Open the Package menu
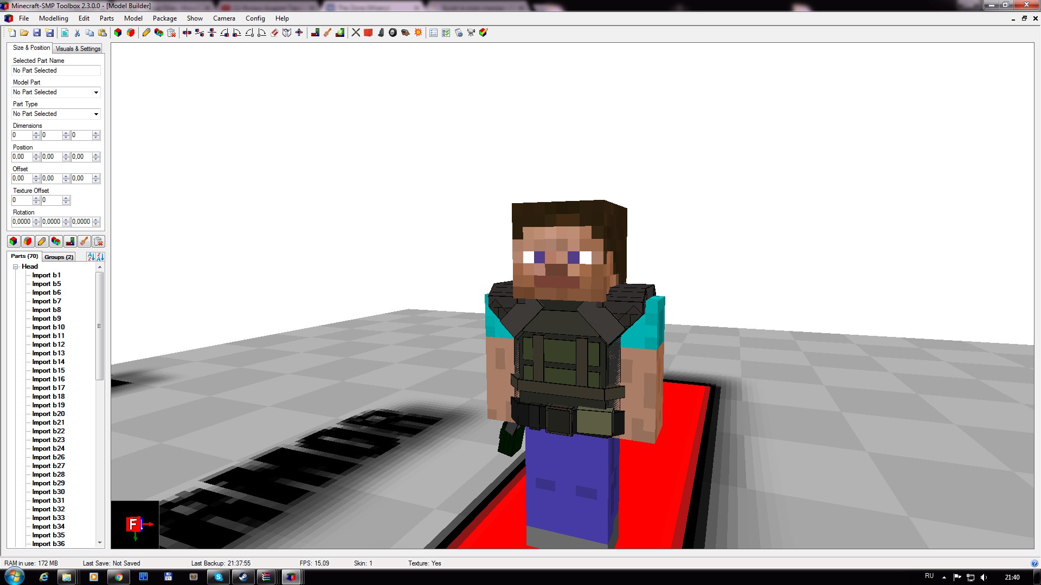Screen dimensions: 1041x585 [165, 18]
